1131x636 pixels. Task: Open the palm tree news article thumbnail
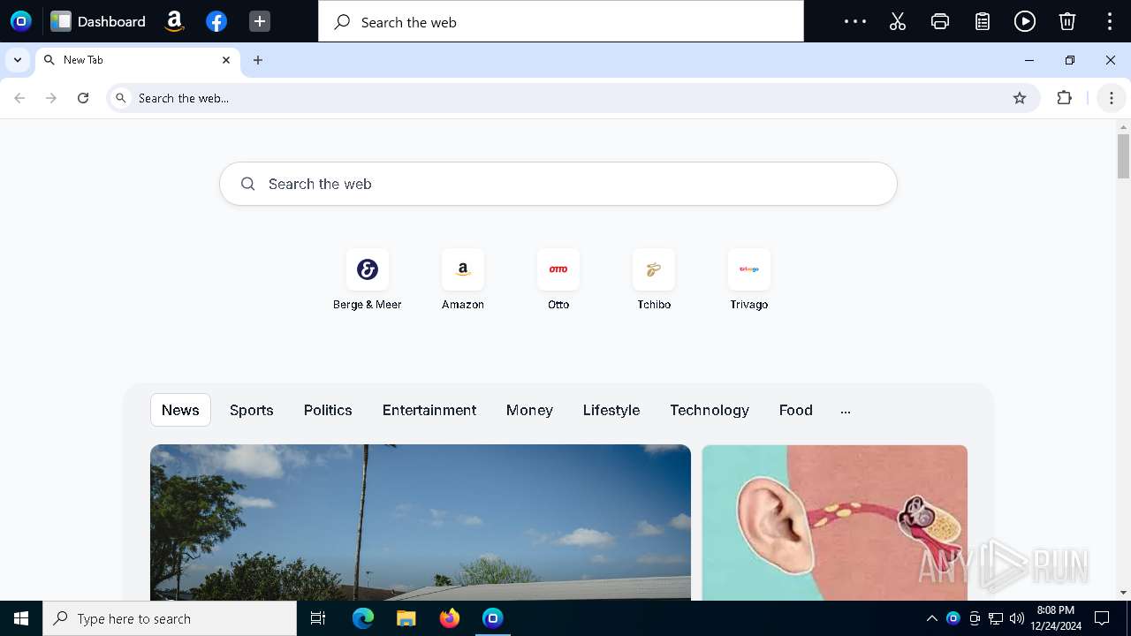pyautogui.click(x=421, y=522)
